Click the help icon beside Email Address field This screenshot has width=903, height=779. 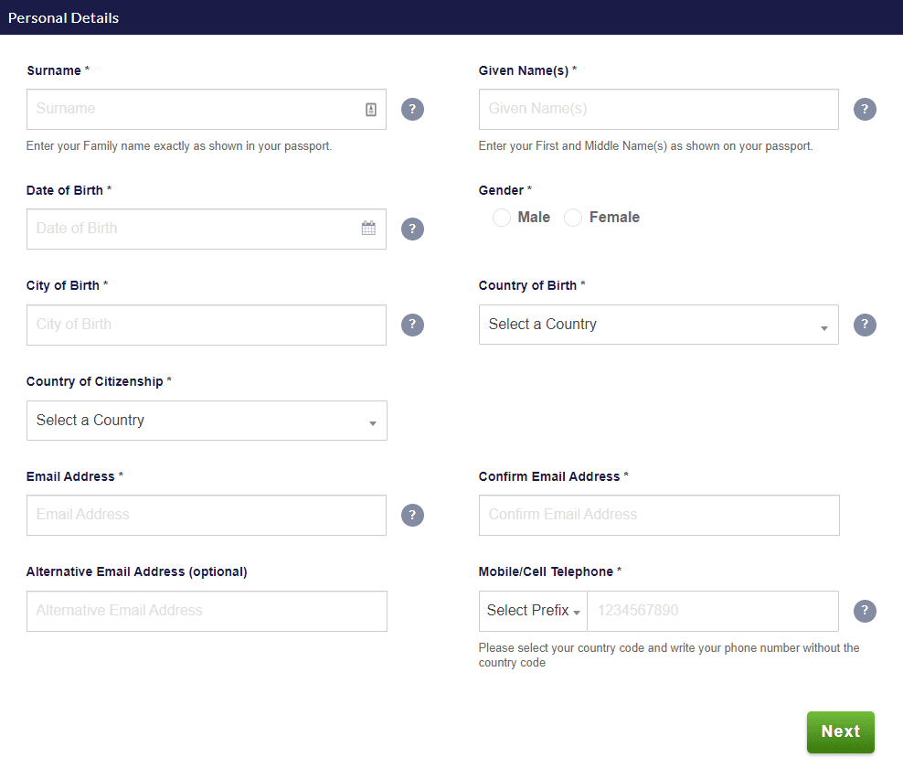412,515
